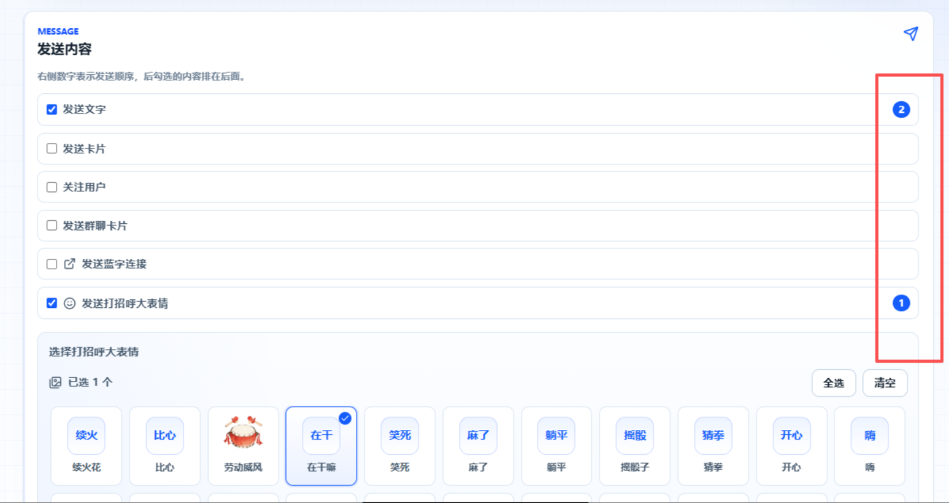This screenshot has height=503, width=949.
Task: Uncheck the 发送文字 checkbox
Action: pyautogui.click(x=52, y=109)
